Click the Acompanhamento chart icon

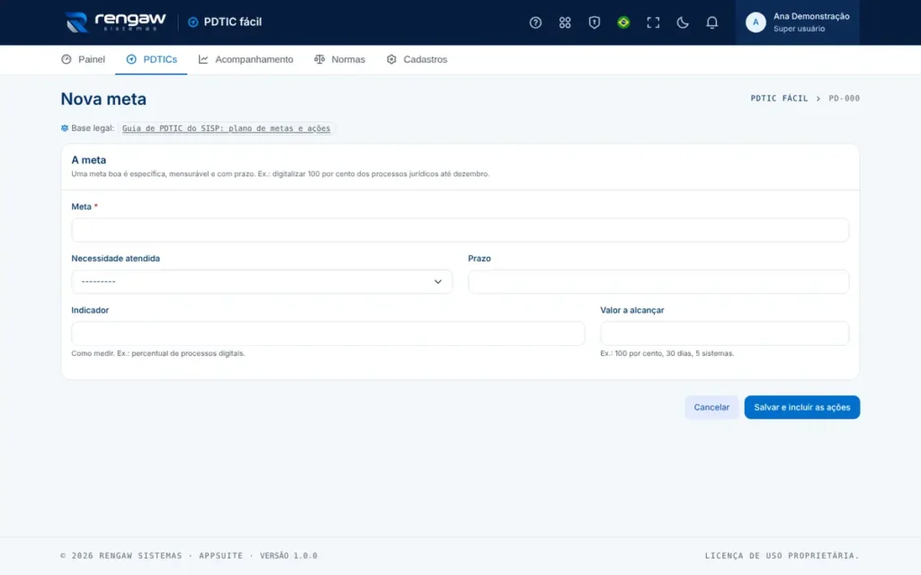[x=203, y=59]
